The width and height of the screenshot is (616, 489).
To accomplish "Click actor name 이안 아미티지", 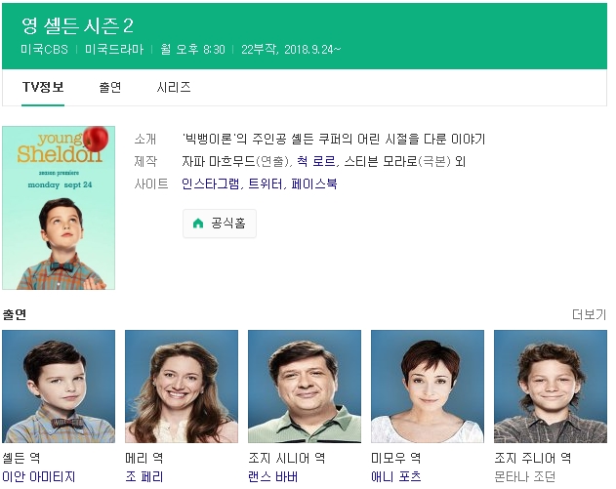I will tap(39, 476).
